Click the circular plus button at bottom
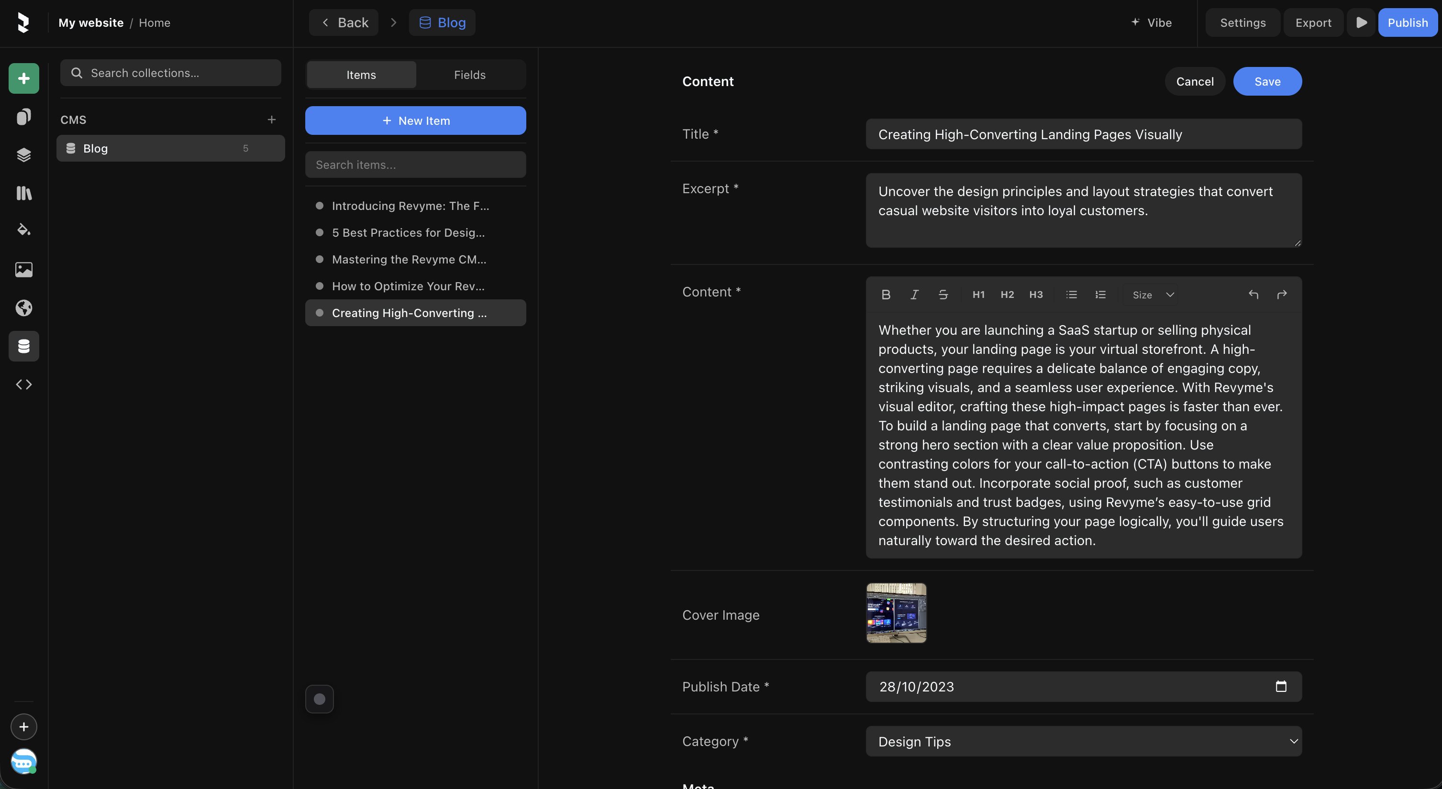The height and width of the screenshot is (789, 1442). (23, 727)
